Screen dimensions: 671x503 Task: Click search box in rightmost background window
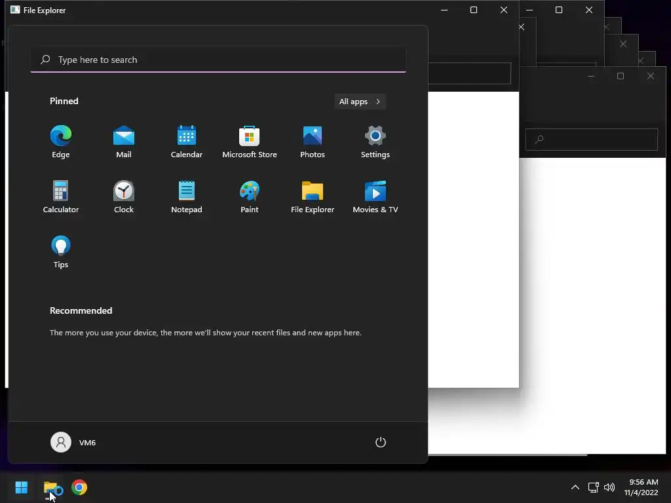point(592,139)
